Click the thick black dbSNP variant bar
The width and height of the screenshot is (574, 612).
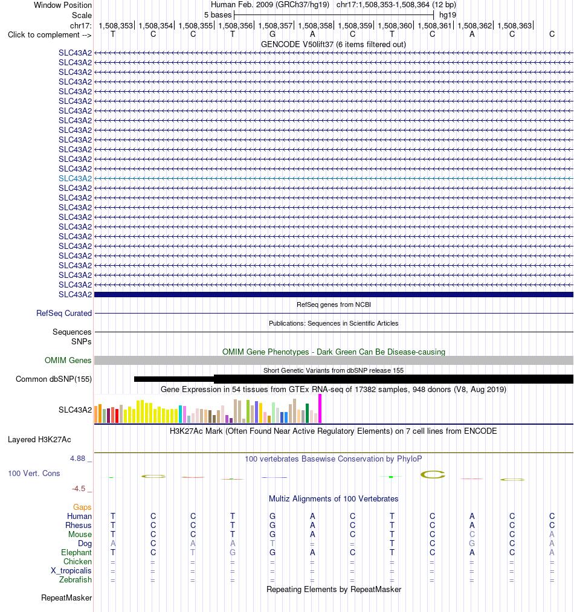click(393, 379)
